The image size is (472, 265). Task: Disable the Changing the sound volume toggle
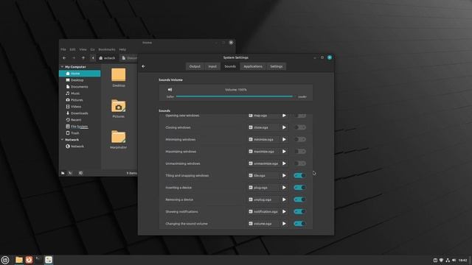pos(300,224)
